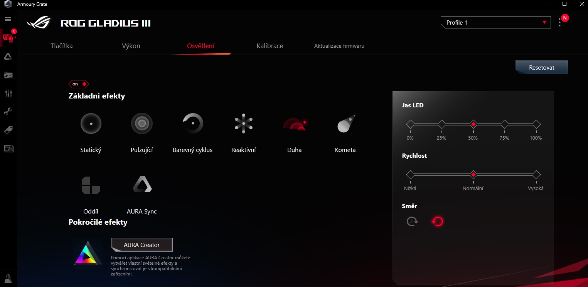Image resolution: width=588 pixels, height=287 pixels.
Task: Open the Aktualizace firmwaru tab
Action: click(x=339, y=46)
